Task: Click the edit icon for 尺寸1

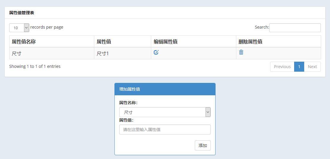Action: point(156,53)
